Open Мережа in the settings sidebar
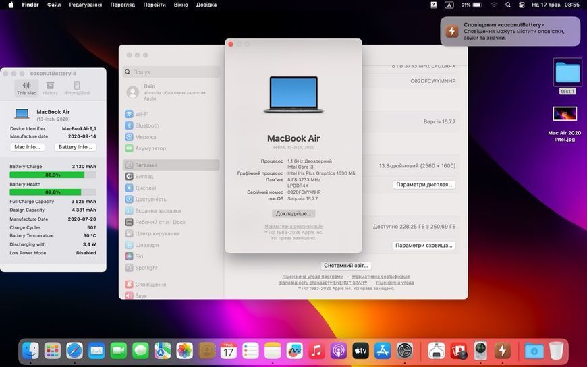 (x=171, y=137)
